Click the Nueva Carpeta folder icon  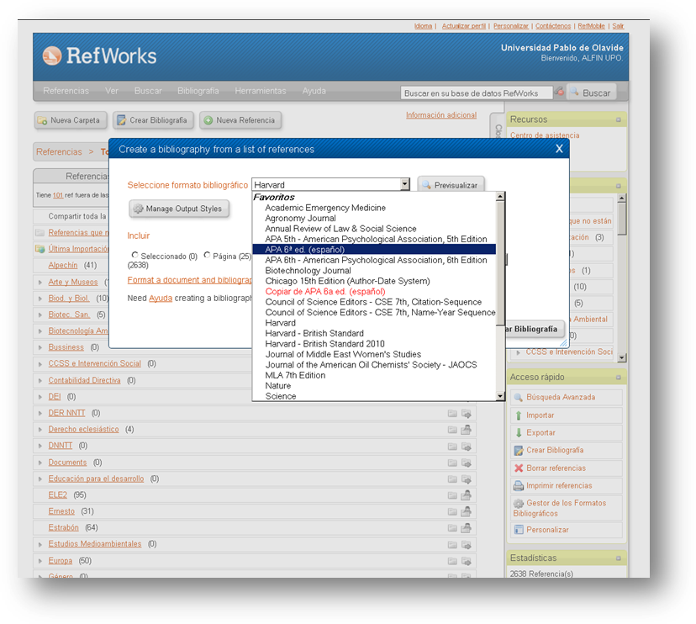pos(43,120)
